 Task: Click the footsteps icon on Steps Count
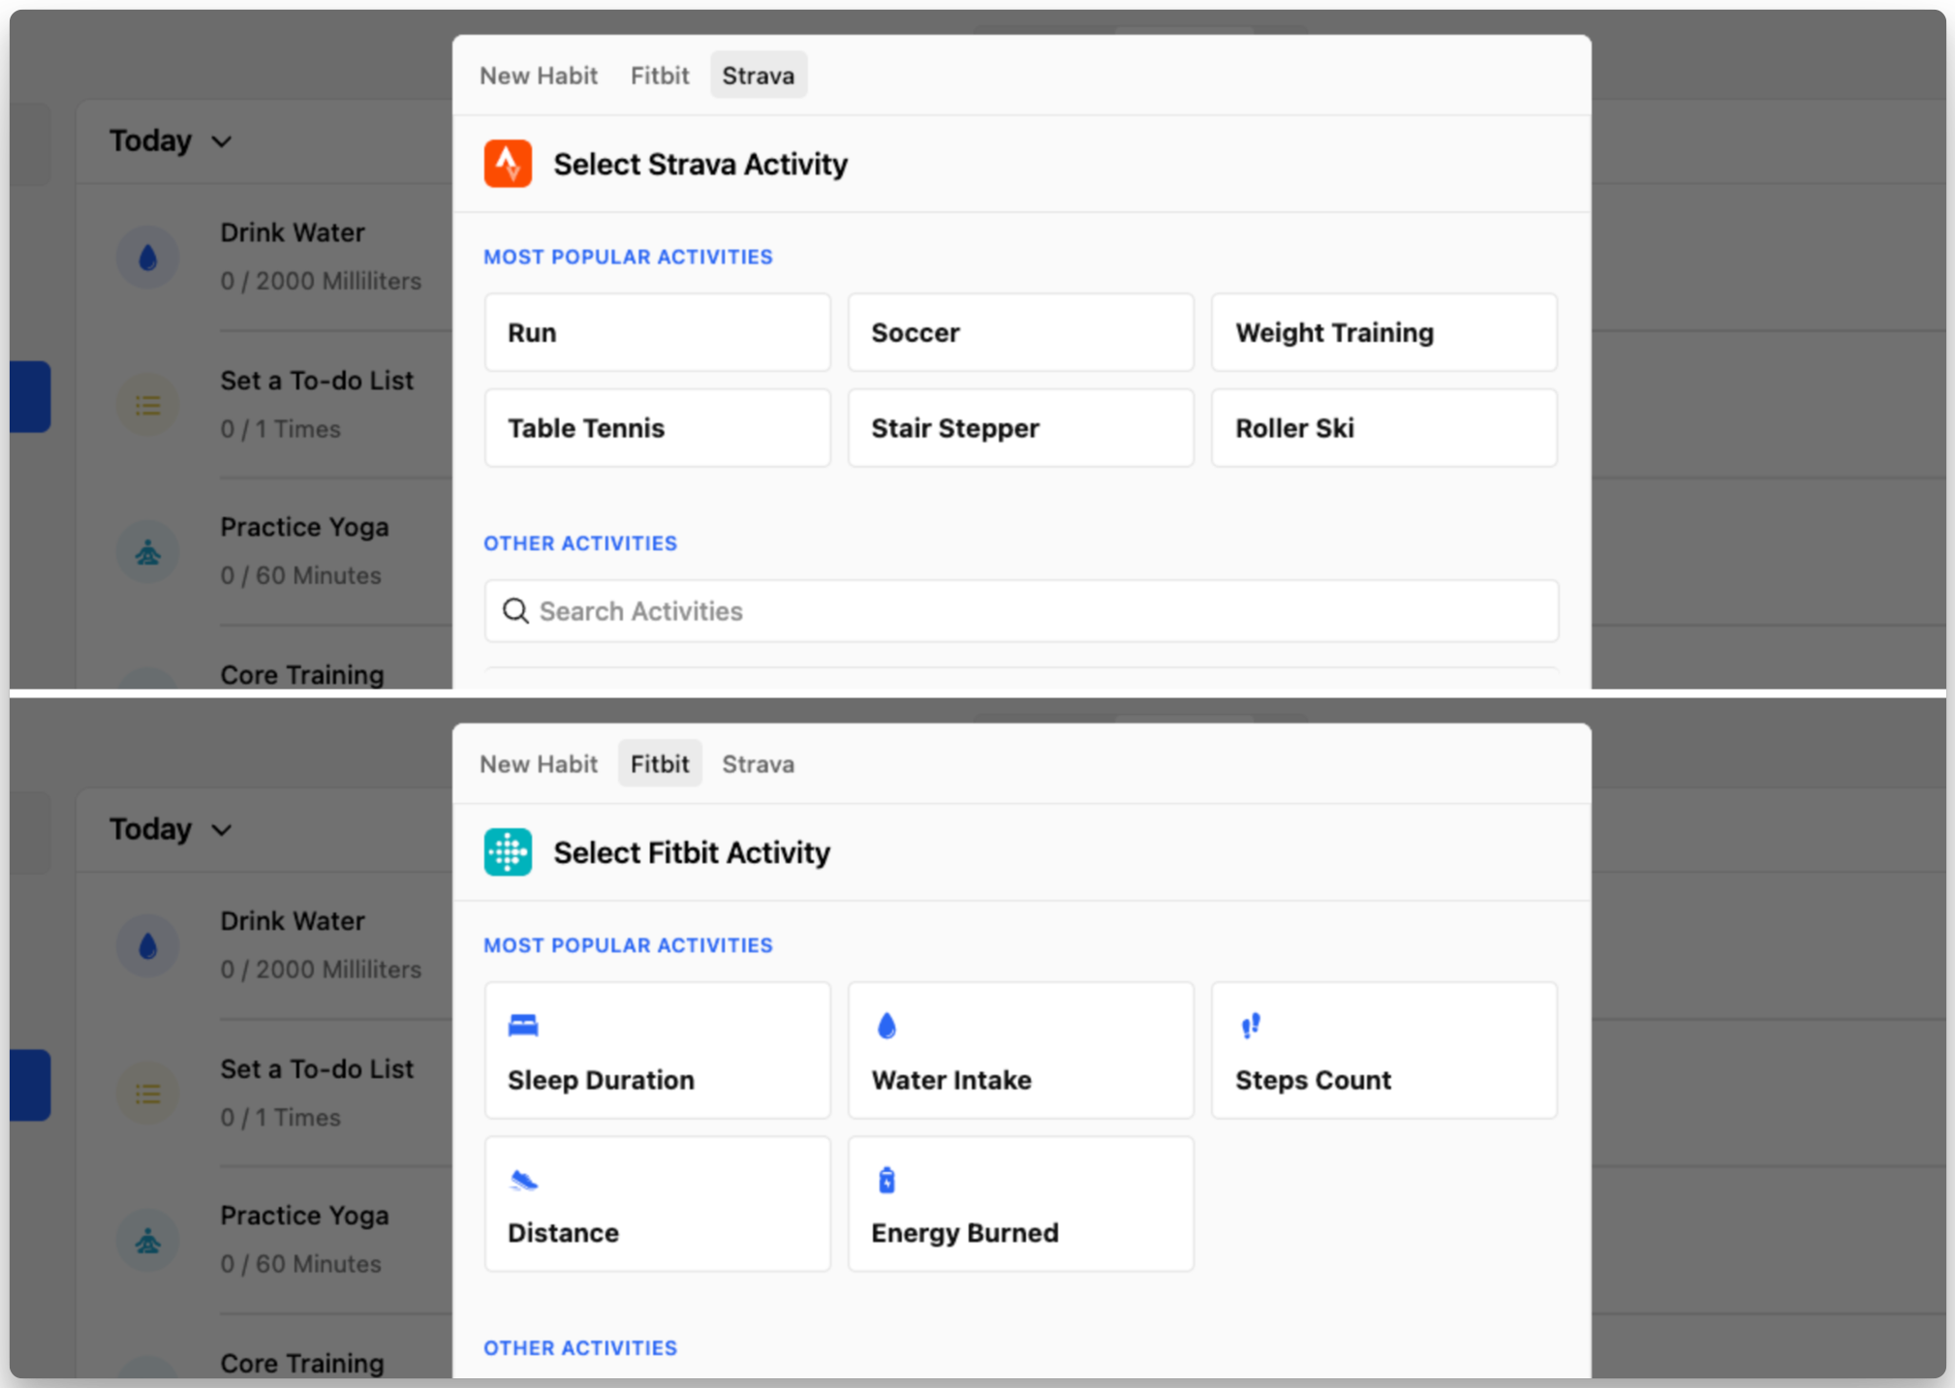pos(1251,1025)
